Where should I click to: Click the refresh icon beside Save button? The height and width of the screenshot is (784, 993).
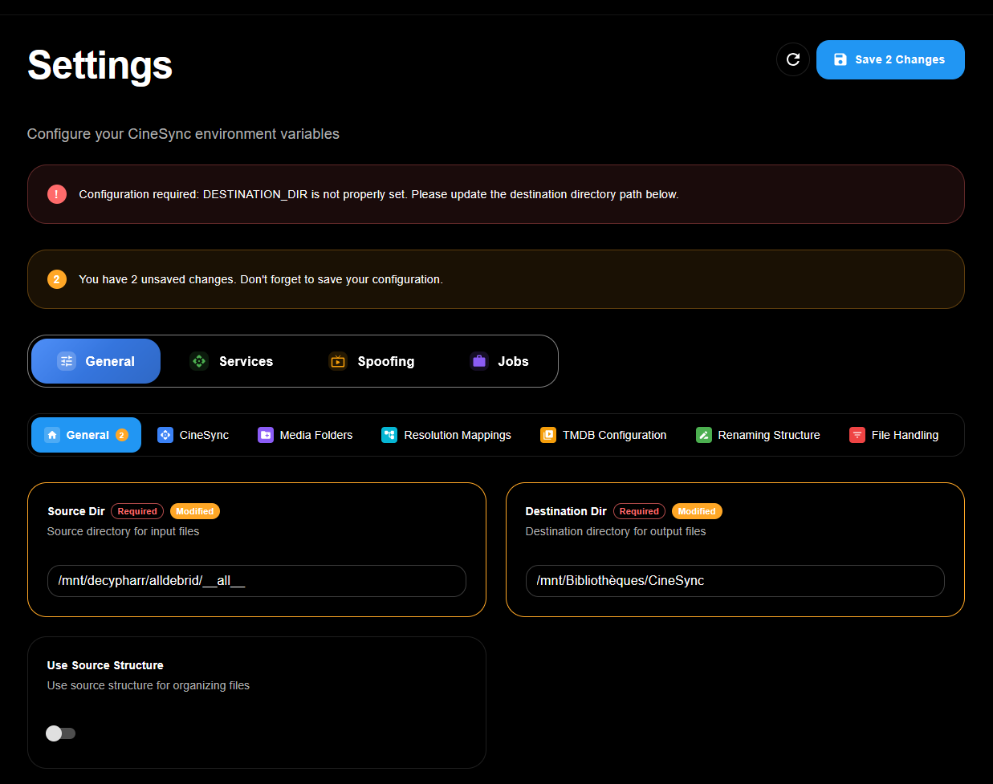tap(792, 59)
